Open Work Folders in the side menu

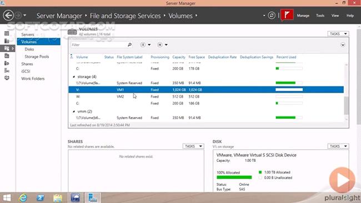pos(33,79)
